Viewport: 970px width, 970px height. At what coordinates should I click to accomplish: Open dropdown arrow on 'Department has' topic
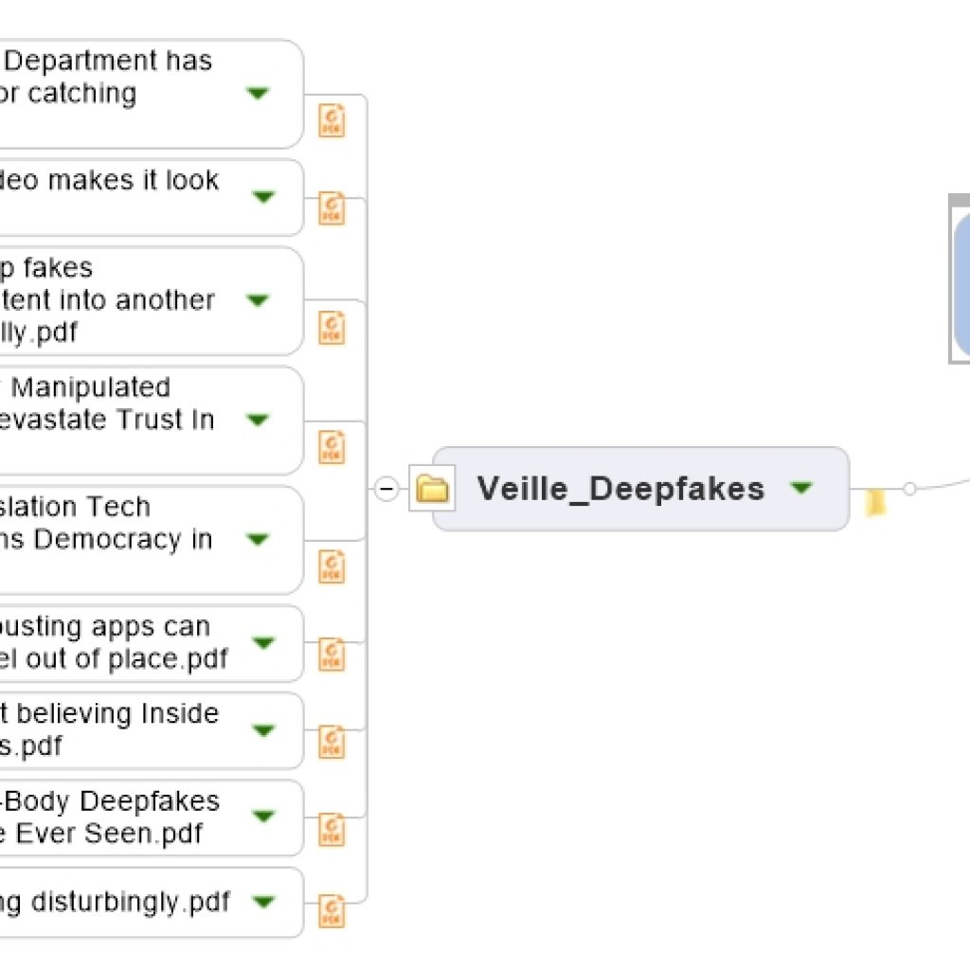pyautogui.click(x=258, y=94)
